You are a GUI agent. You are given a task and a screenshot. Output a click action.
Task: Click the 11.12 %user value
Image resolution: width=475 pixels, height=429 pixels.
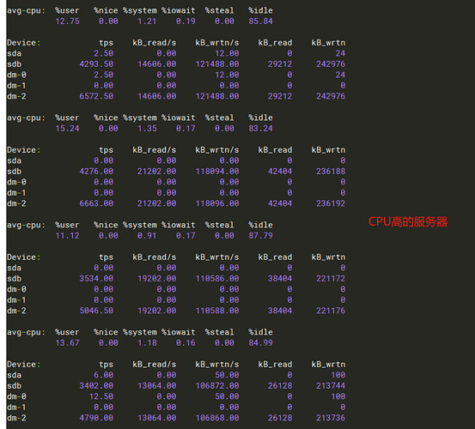click(67, 235)
